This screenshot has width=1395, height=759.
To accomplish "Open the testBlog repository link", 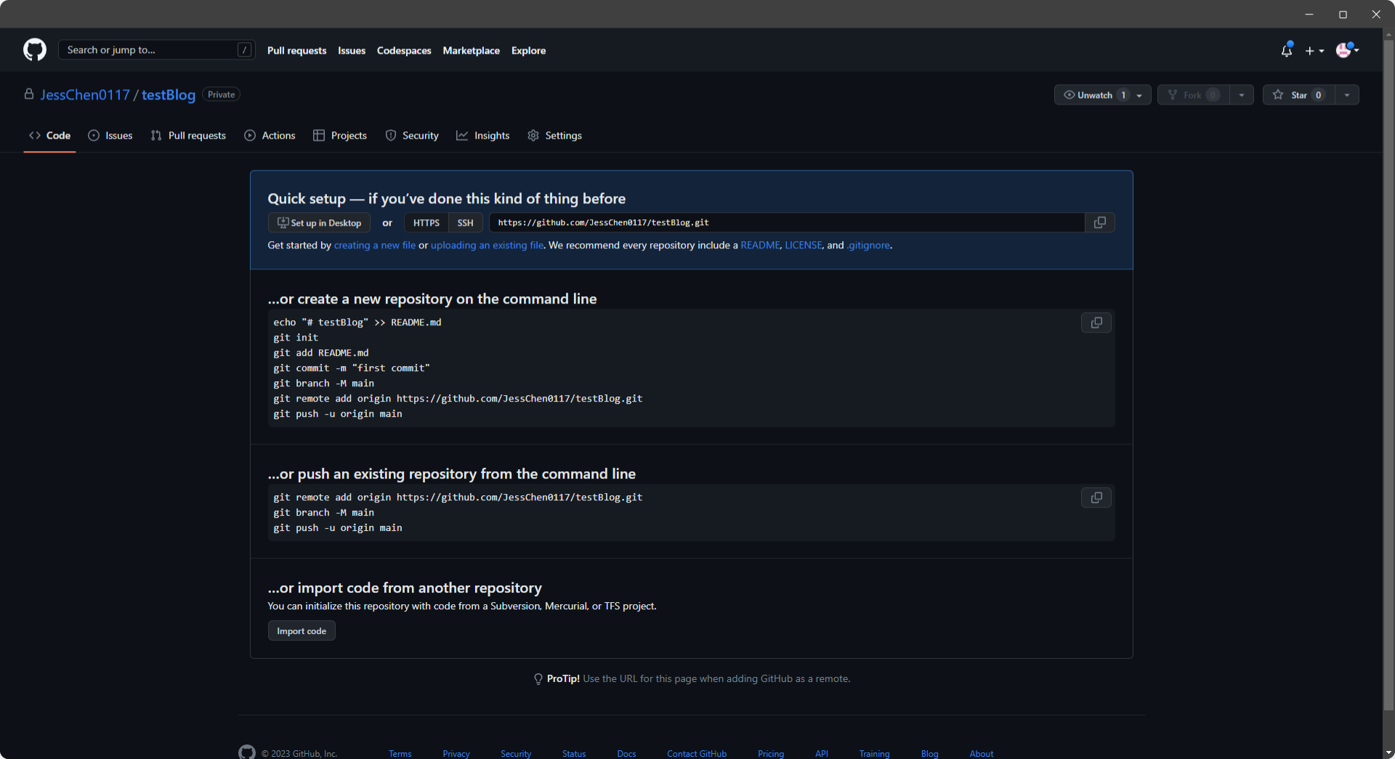I will tap(169, 95).
